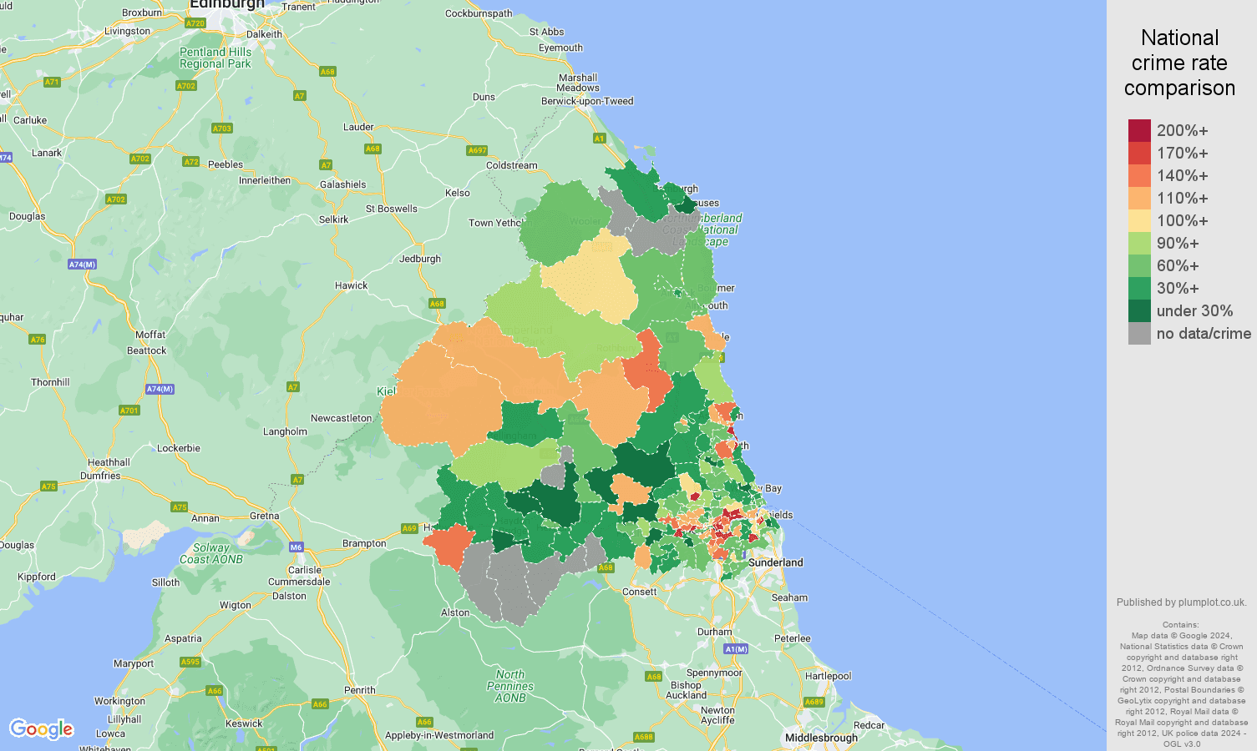Screen dimensions: 1257x751
Task: Click the A68 road shield near Jedburgh
Action: [x=437, y=304]
